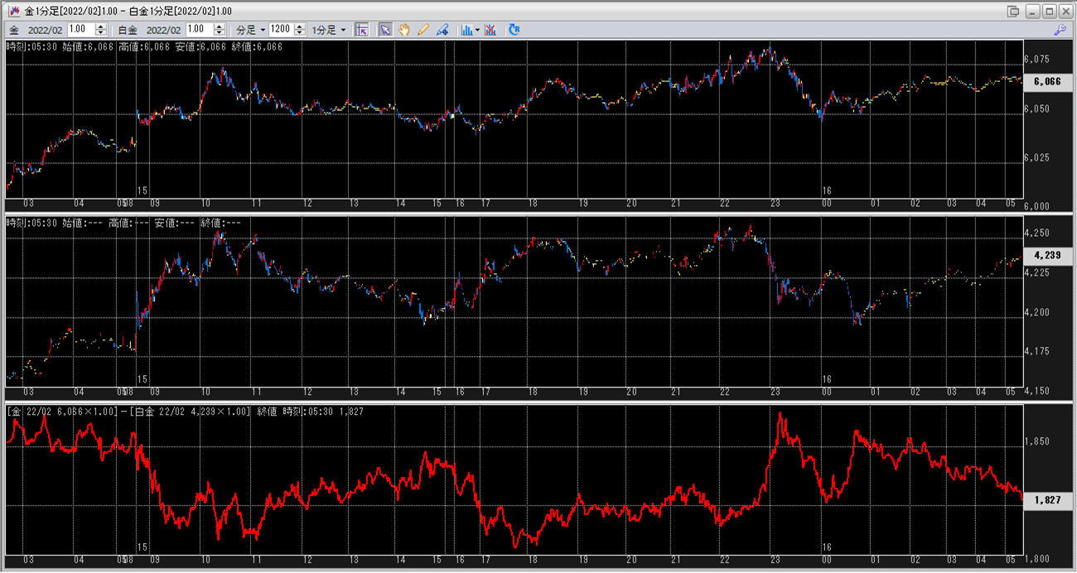Click the window list icon in title bar
Viewport: 1077px width, 573px height.
point(1012,11)
